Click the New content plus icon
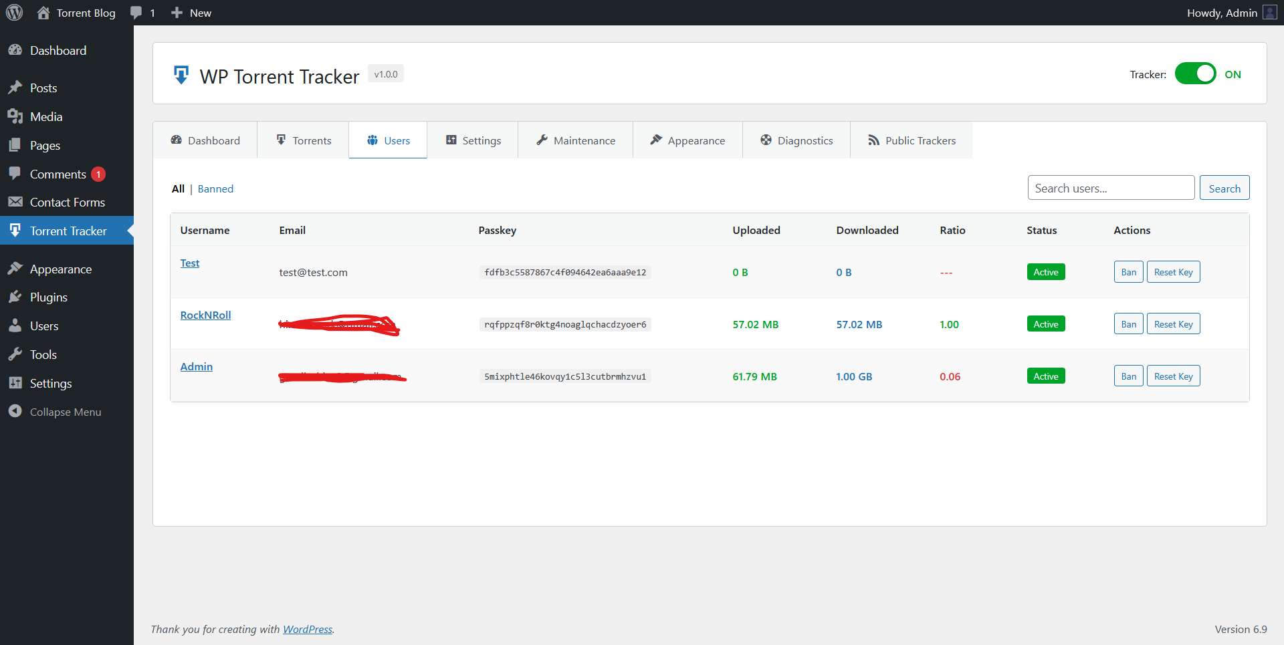Image resolution: width=1284 pixels, height=645 pixels. point(176,12)
